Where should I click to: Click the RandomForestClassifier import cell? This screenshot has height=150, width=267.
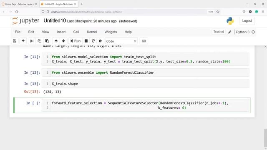146,72
